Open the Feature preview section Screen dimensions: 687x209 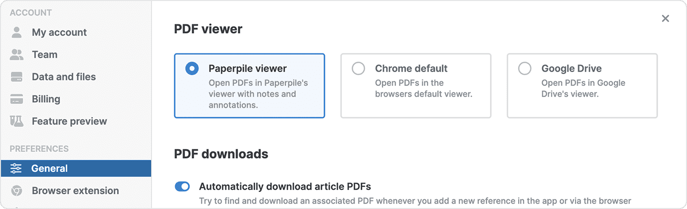click(x=69, y=121)
